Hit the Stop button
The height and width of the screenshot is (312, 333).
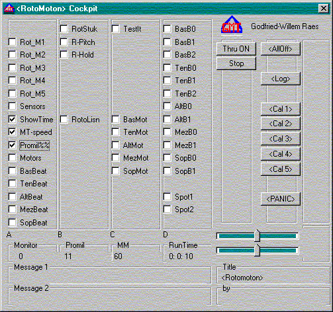click(236, 63)
